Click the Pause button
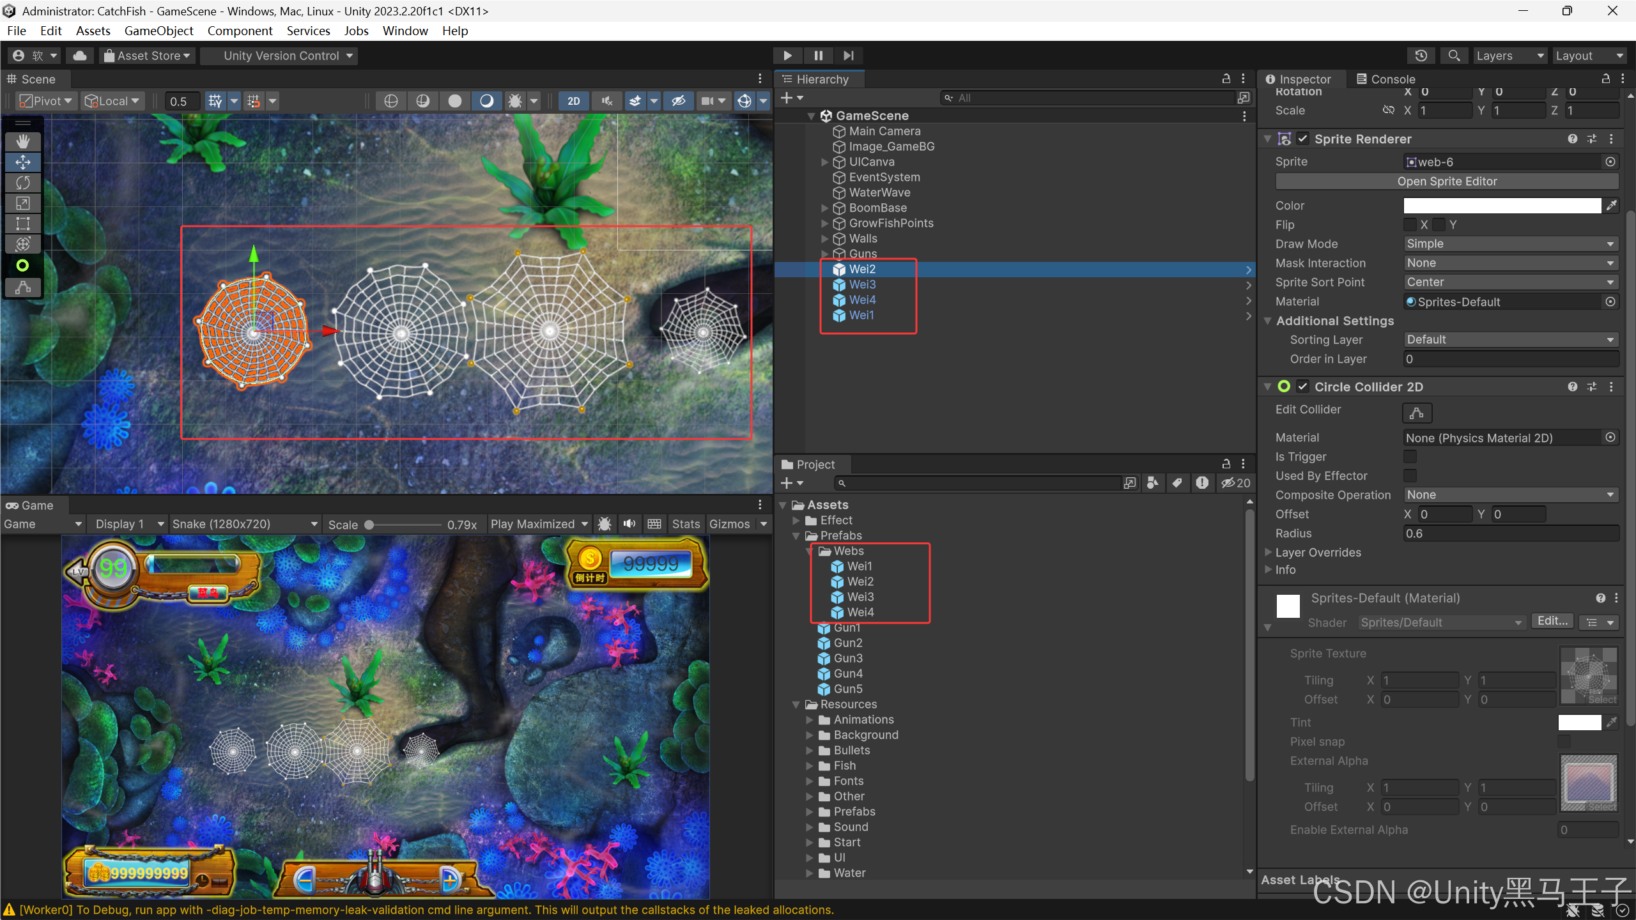Image resolution: width=1636 pixels, height=920 pixels. 818,56
